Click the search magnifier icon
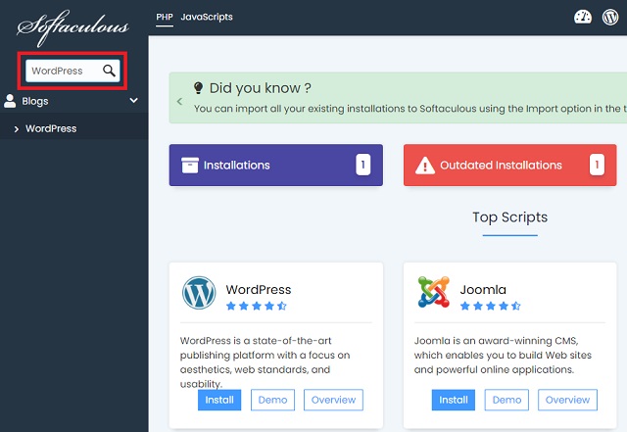This screenshot has width=627, height=432. coord(110,71)
